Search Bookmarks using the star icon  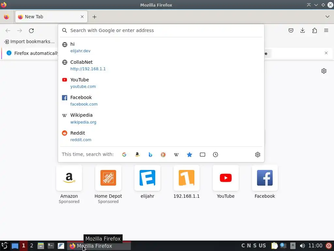pos(190,155)
